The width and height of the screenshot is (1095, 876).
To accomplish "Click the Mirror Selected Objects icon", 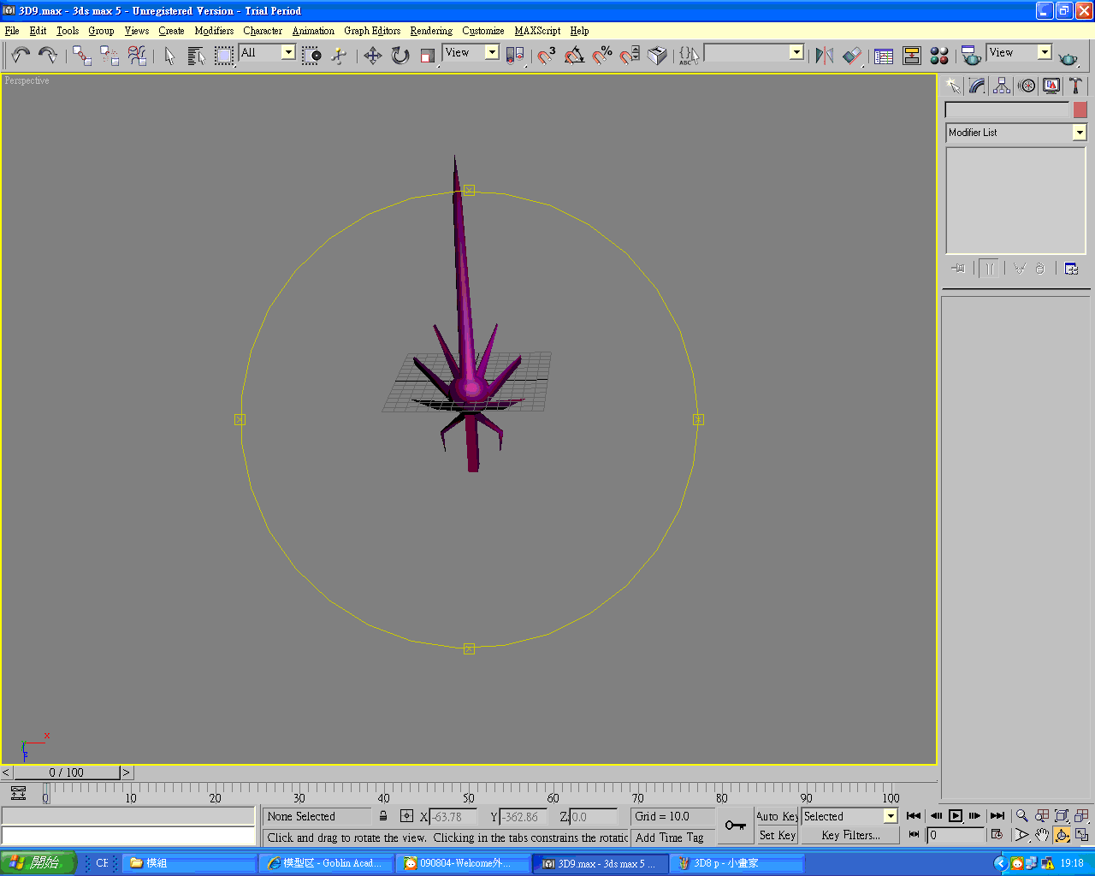I will pos(824,56).
